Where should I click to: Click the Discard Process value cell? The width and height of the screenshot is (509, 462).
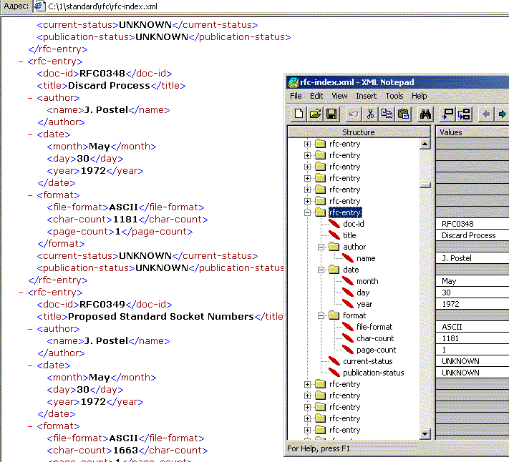(472, 235)
